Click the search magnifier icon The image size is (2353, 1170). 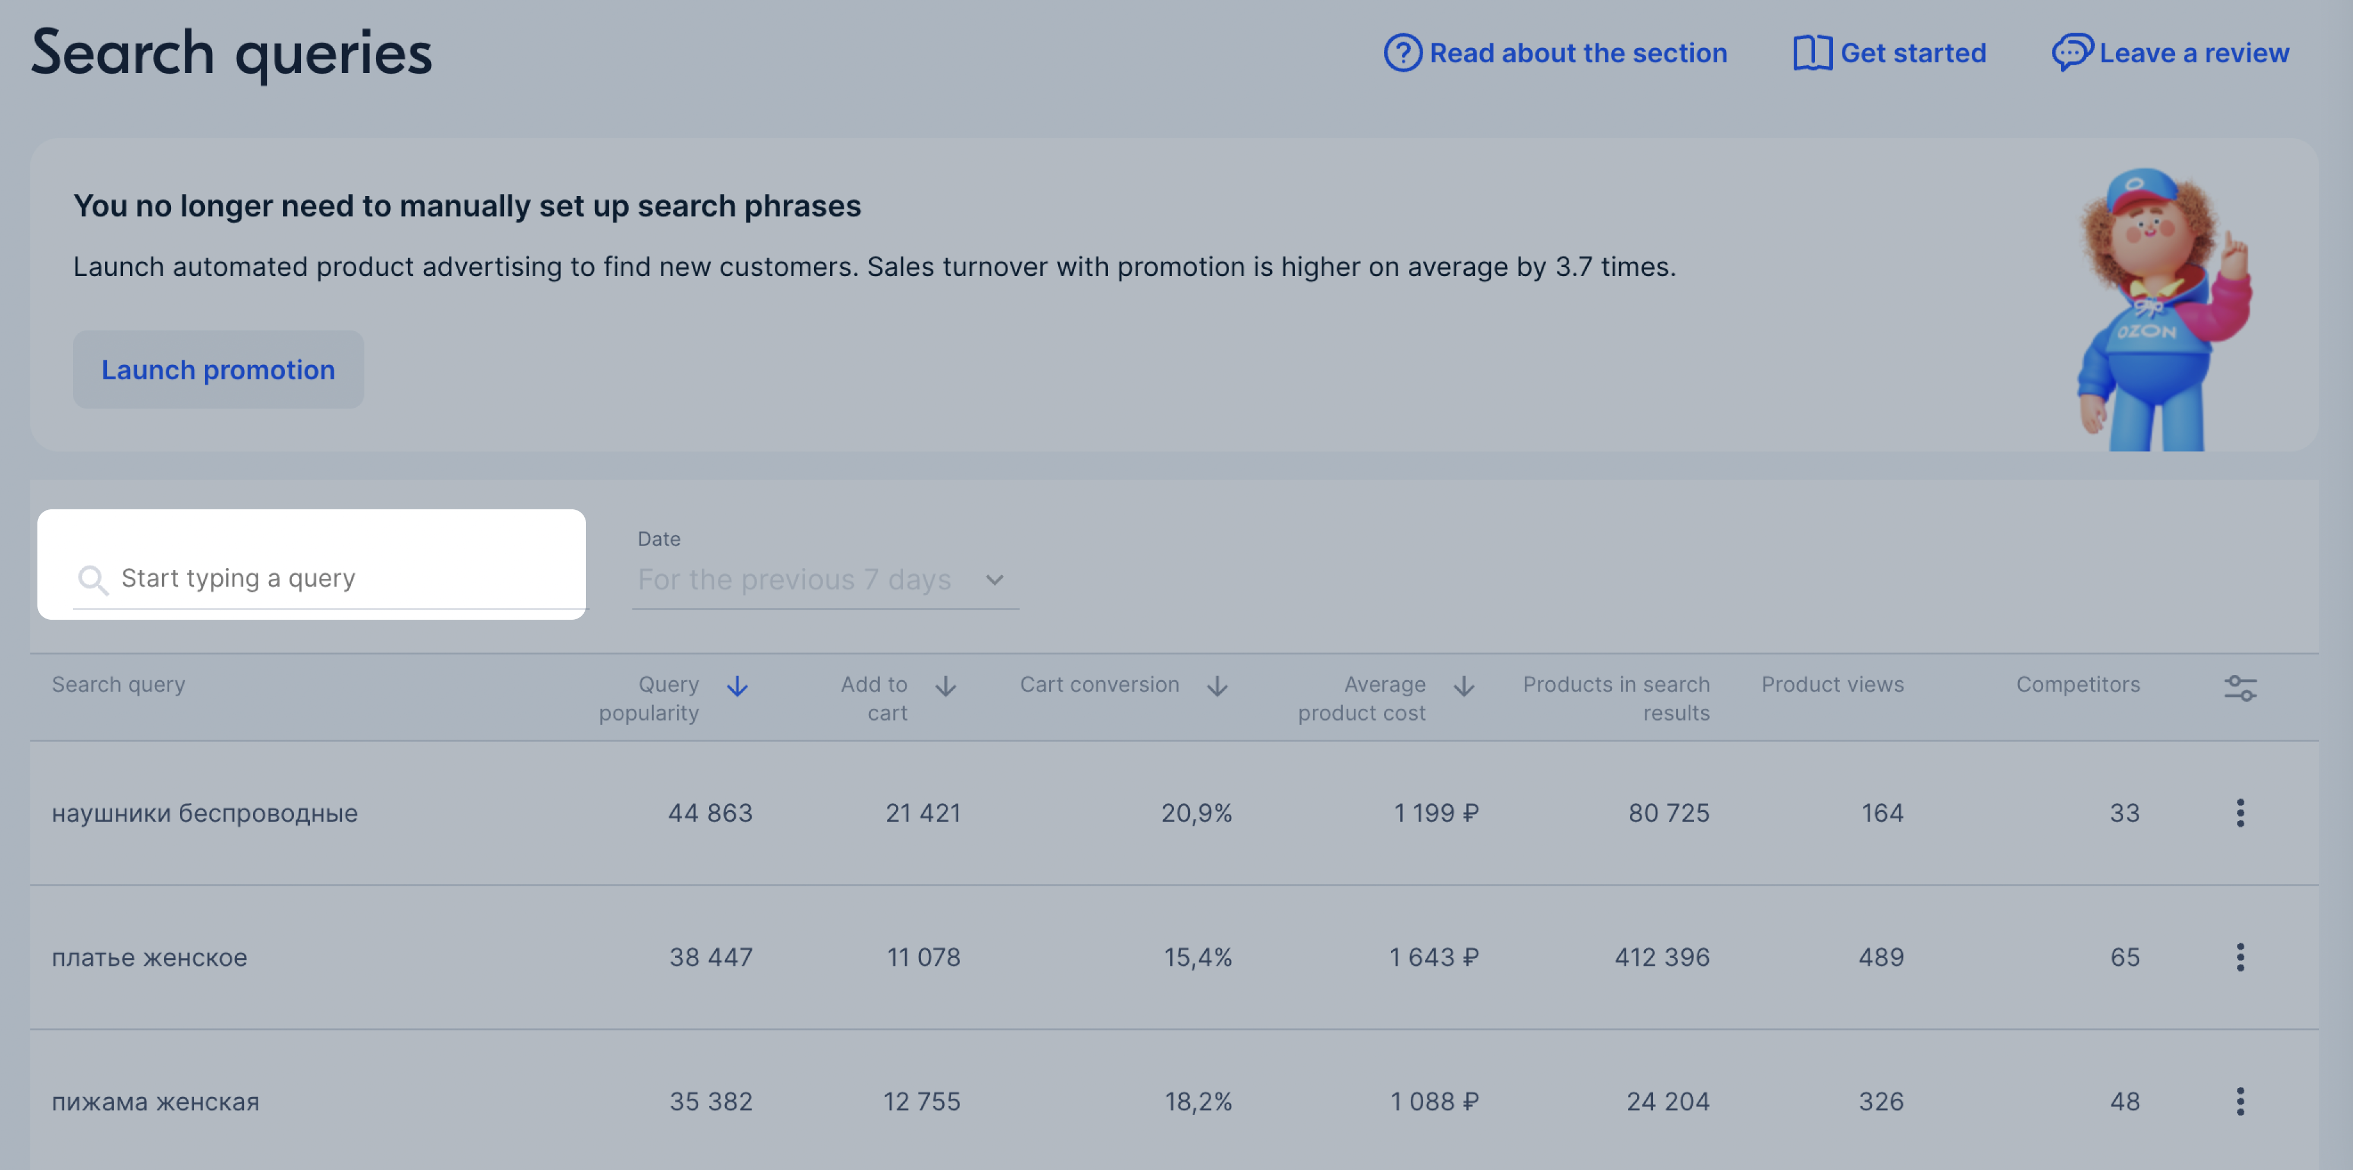click(92, 579)
